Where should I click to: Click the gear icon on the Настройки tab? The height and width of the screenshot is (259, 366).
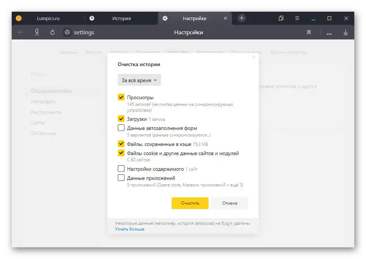point(165,18)
